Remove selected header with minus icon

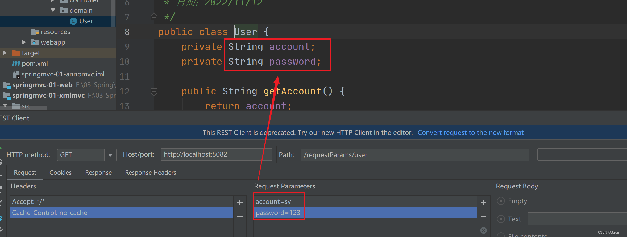(x=240, y=217)
